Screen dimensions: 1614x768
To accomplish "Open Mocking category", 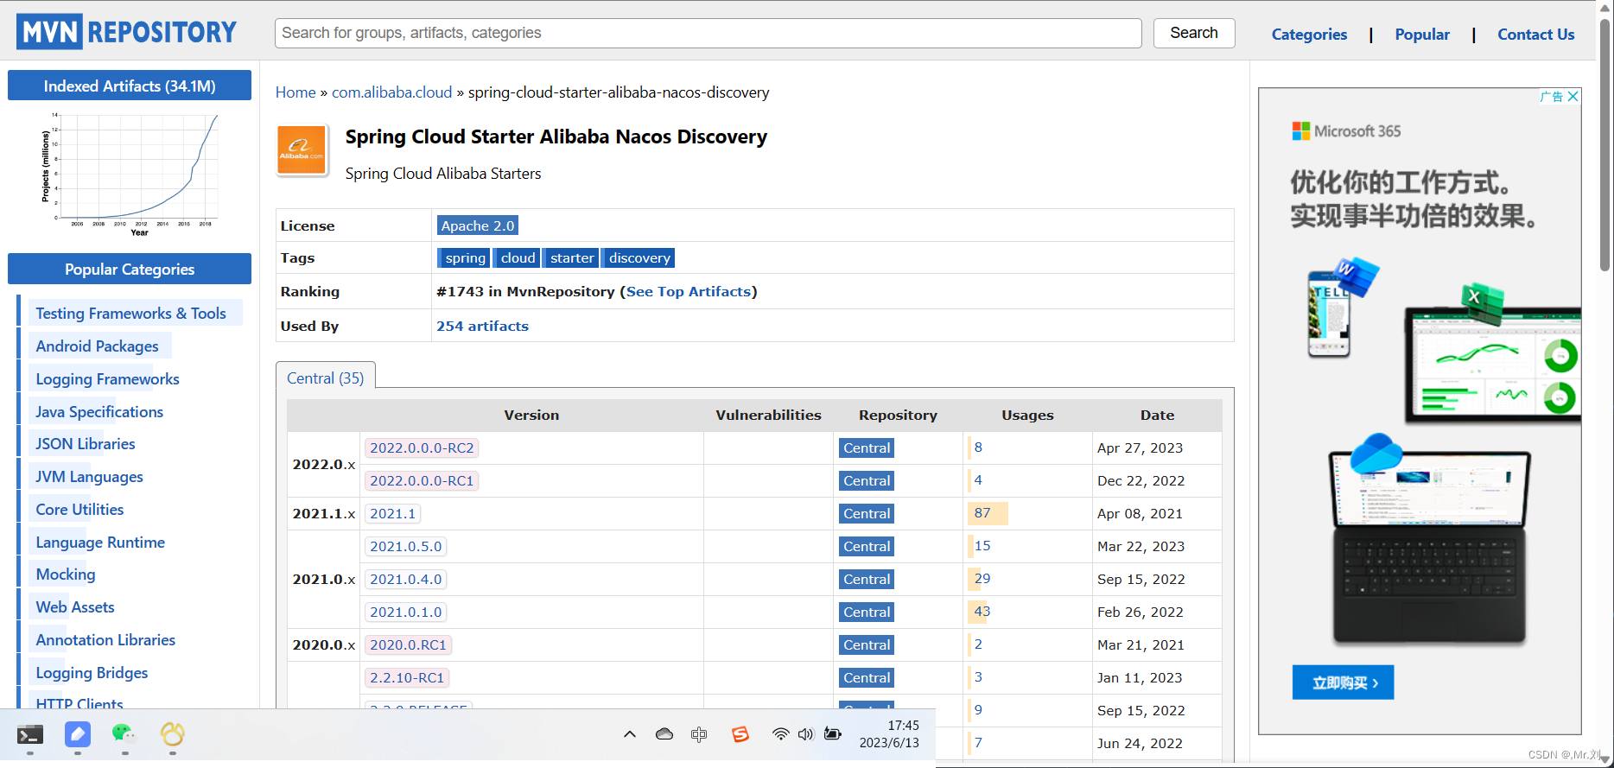I will click(66, 574).
